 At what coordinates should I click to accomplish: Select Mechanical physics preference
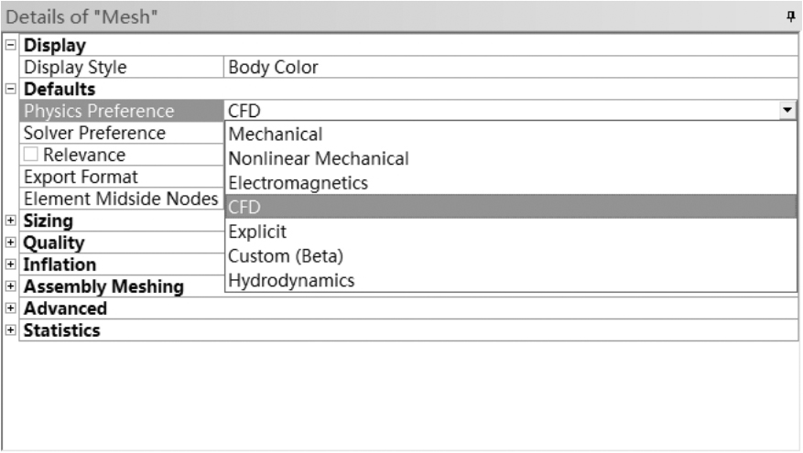276,135
